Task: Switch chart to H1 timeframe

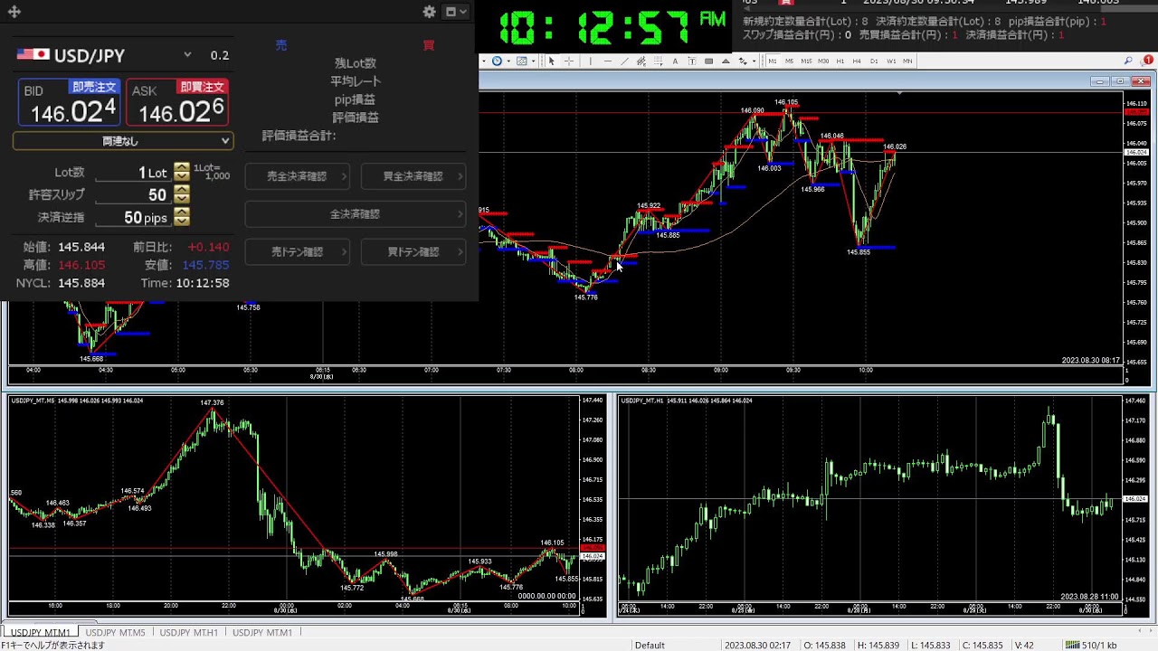Action: (840, 61)
